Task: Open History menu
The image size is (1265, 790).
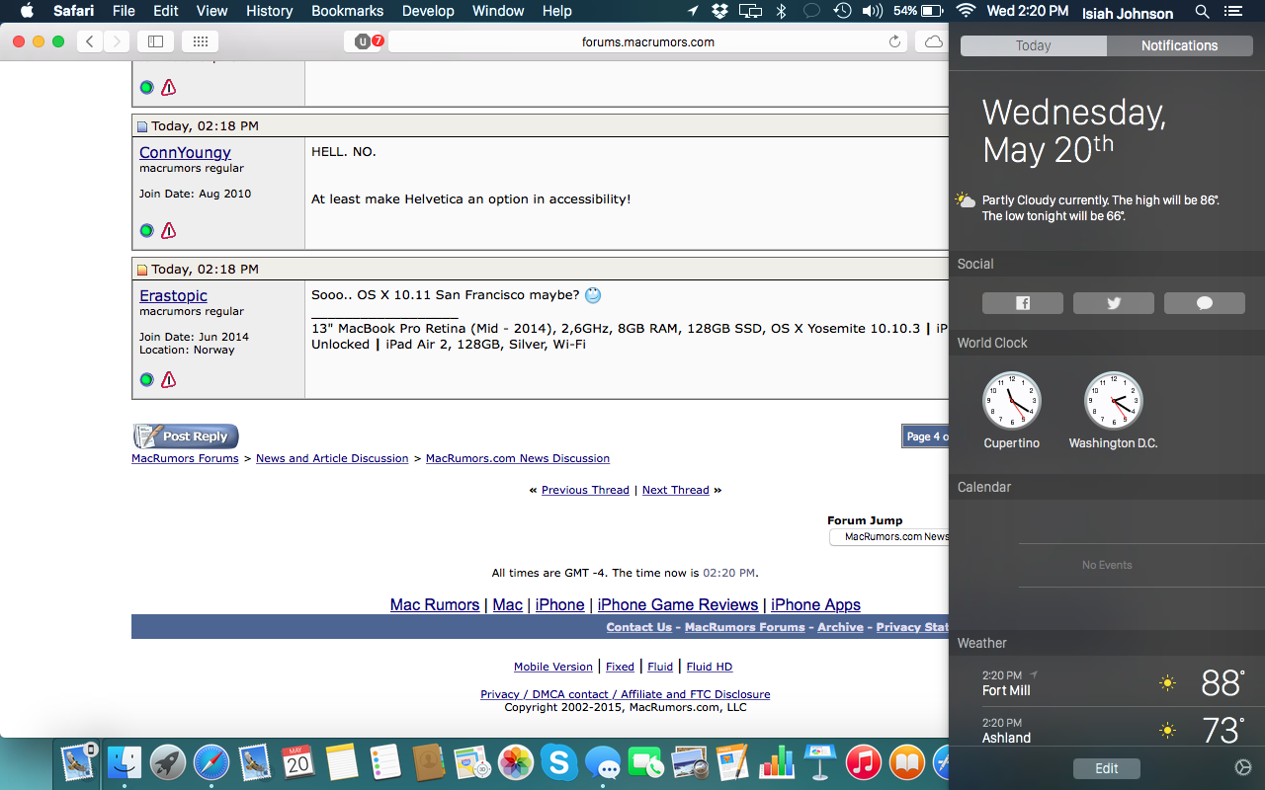Action: tap(269, 11)
